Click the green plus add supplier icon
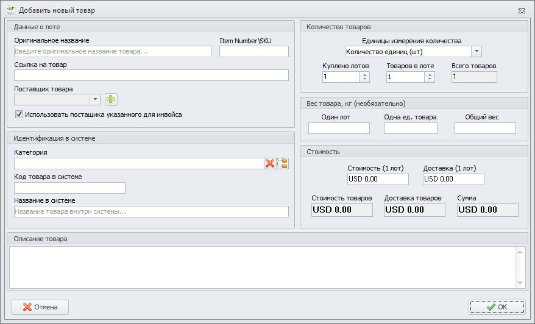 point(110,99)
